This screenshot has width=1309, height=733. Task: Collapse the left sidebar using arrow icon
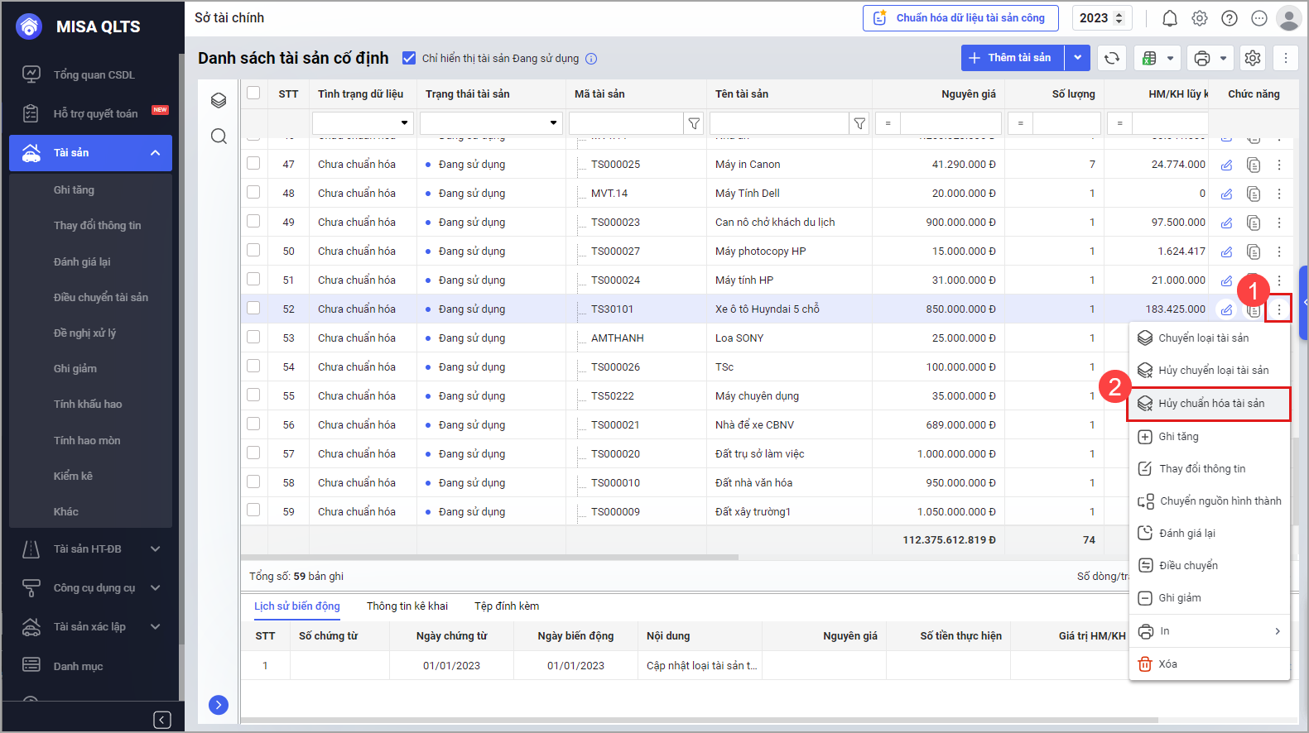tap(162, 720)
